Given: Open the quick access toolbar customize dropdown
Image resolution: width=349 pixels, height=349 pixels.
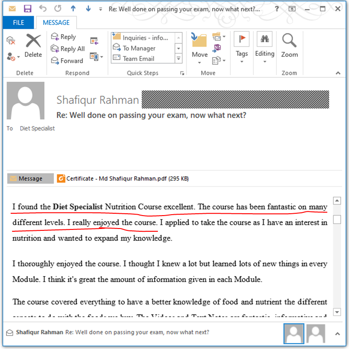Looking at the screenshot, I should click(101, 9).
